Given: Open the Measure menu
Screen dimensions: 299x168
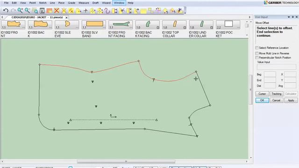Looking at the screenshot, I should tap(84, 3).
